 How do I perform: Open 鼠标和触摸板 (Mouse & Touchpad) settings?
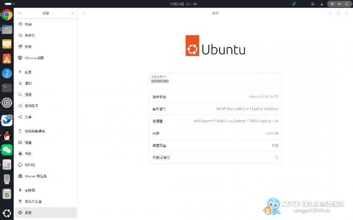[x=34, y=131]
